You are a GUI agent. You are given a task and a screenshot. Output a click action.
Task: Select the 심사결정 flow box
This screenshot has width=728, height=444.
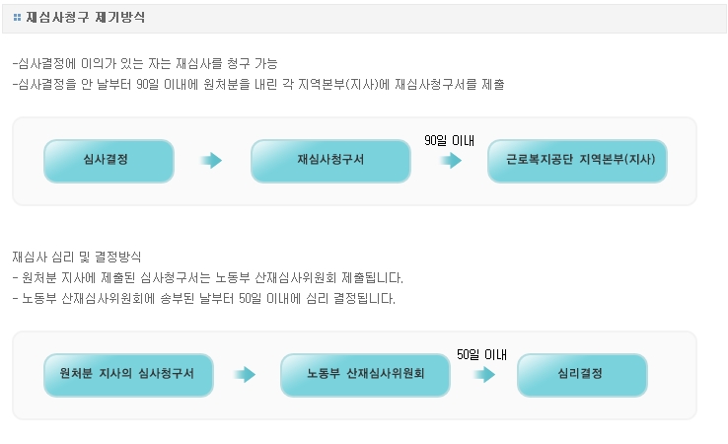tap(109, 161)
